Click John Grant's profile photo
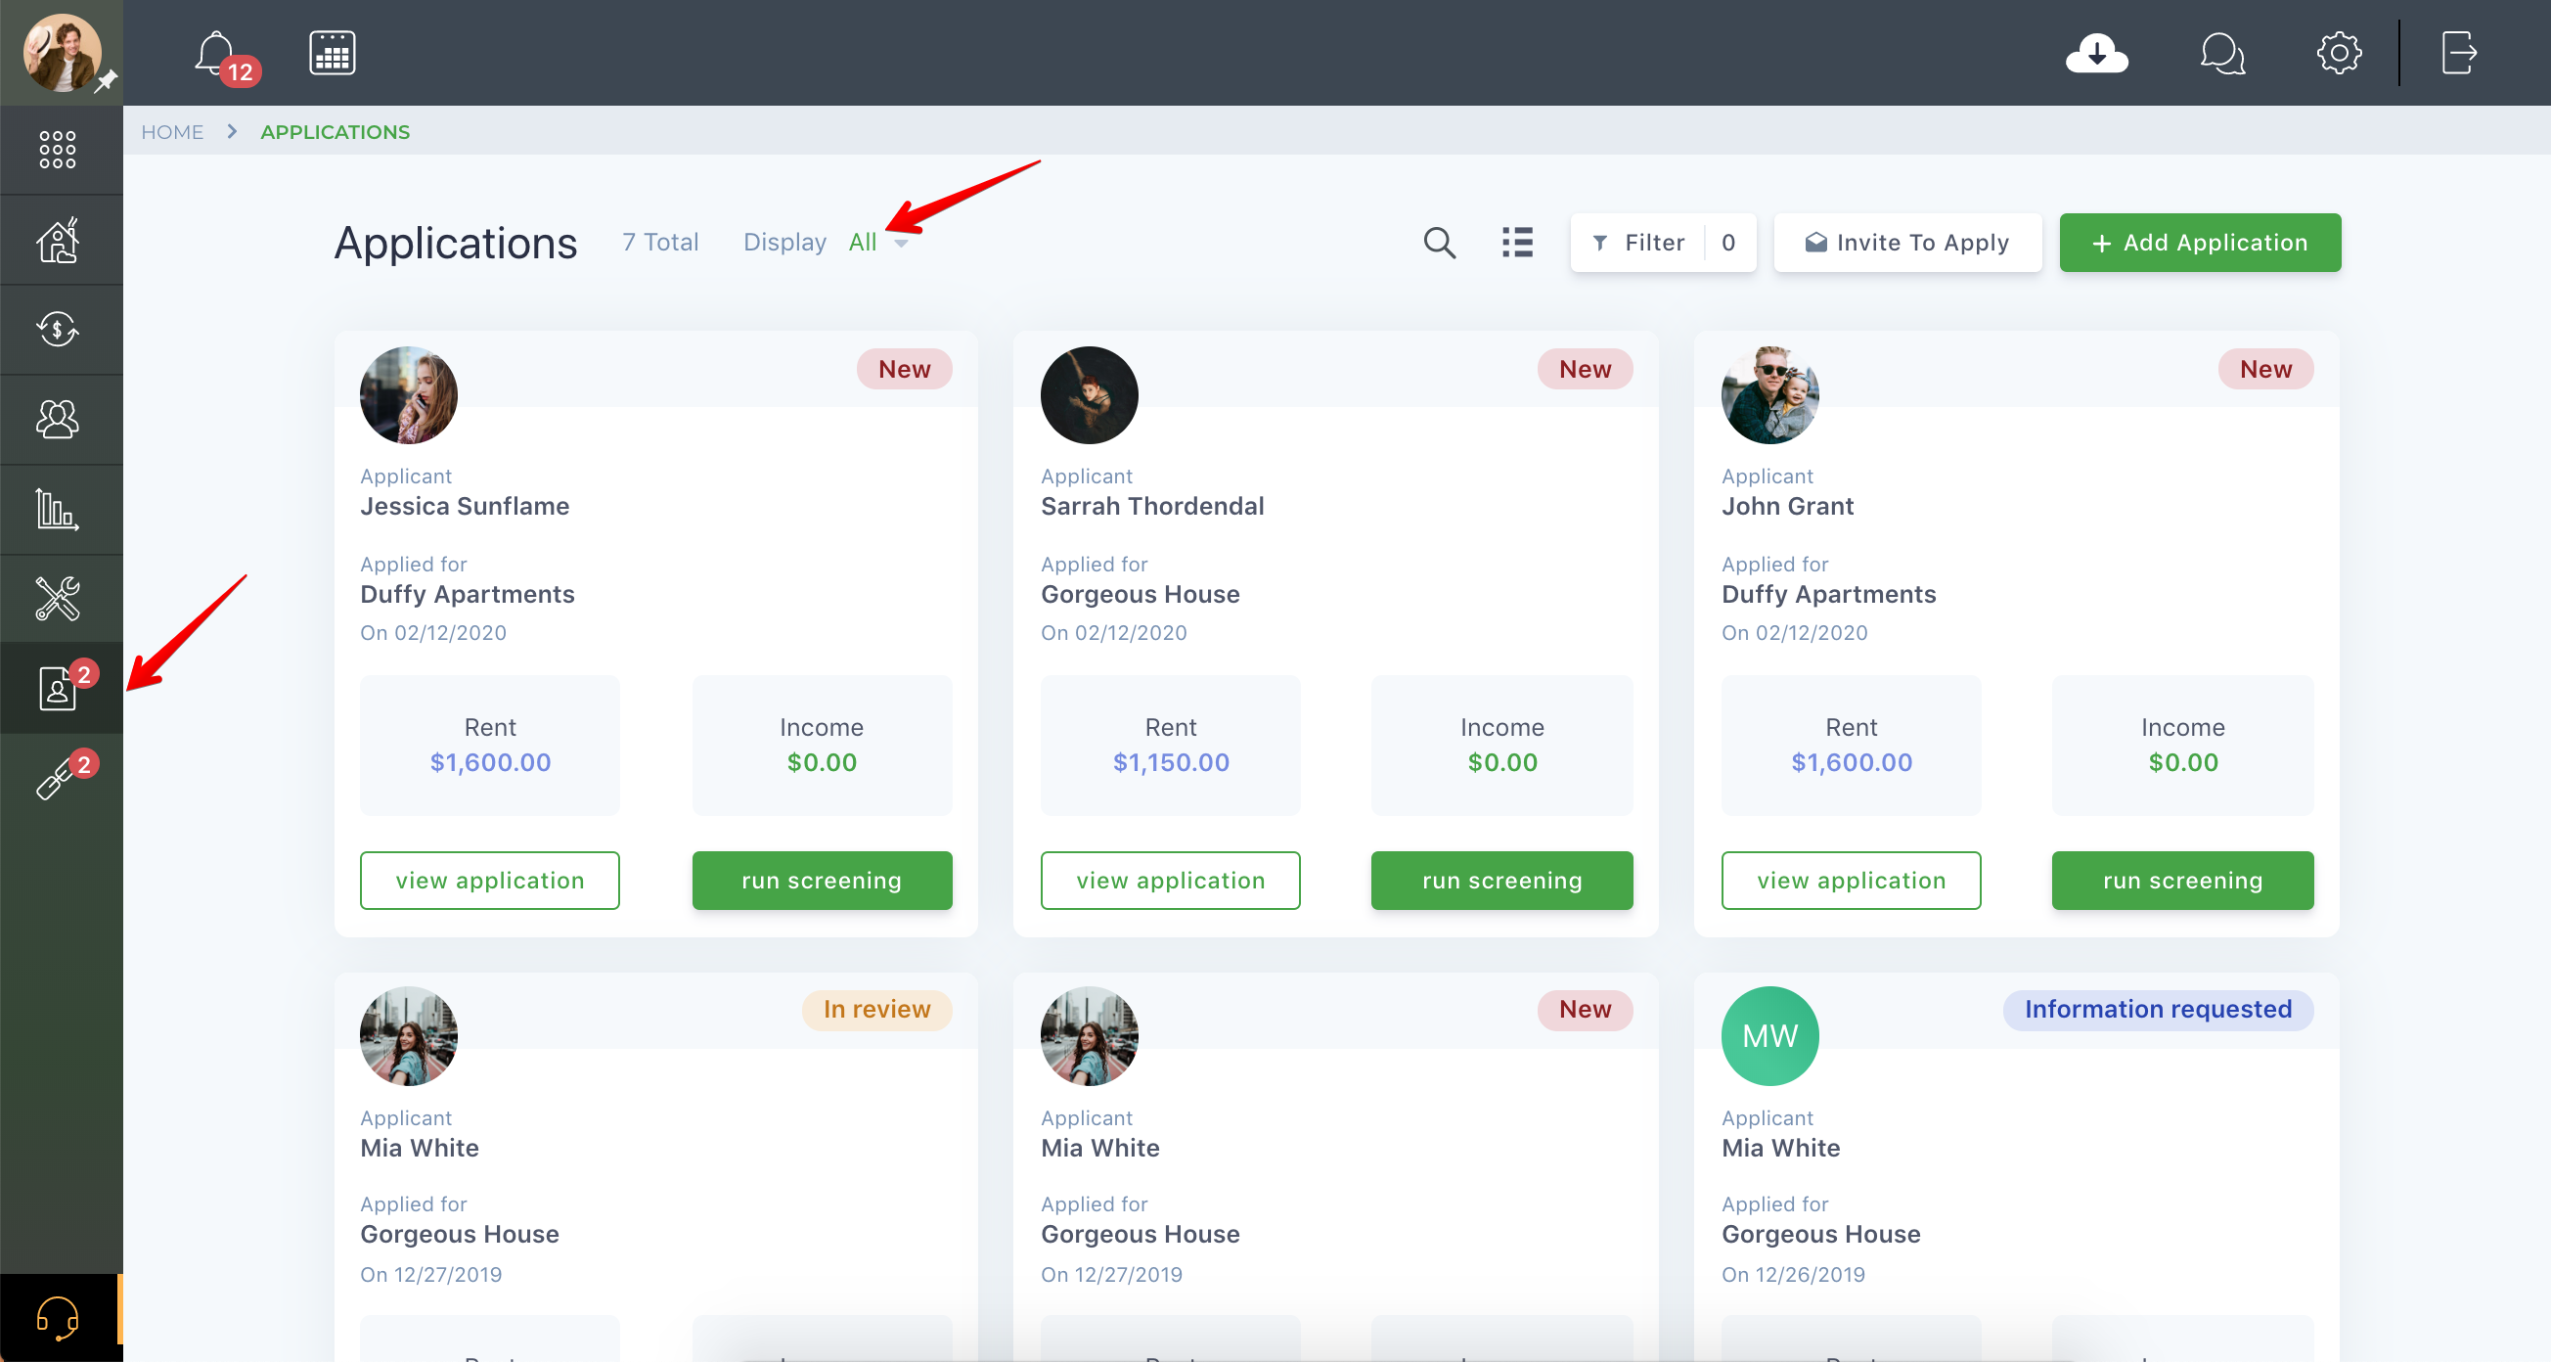The image size is (2551, 1362). pyautogui.click(x=1769, y=395)
